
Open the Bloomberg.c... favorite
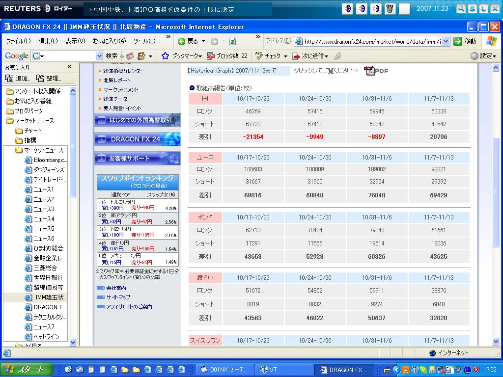(46, 160)
